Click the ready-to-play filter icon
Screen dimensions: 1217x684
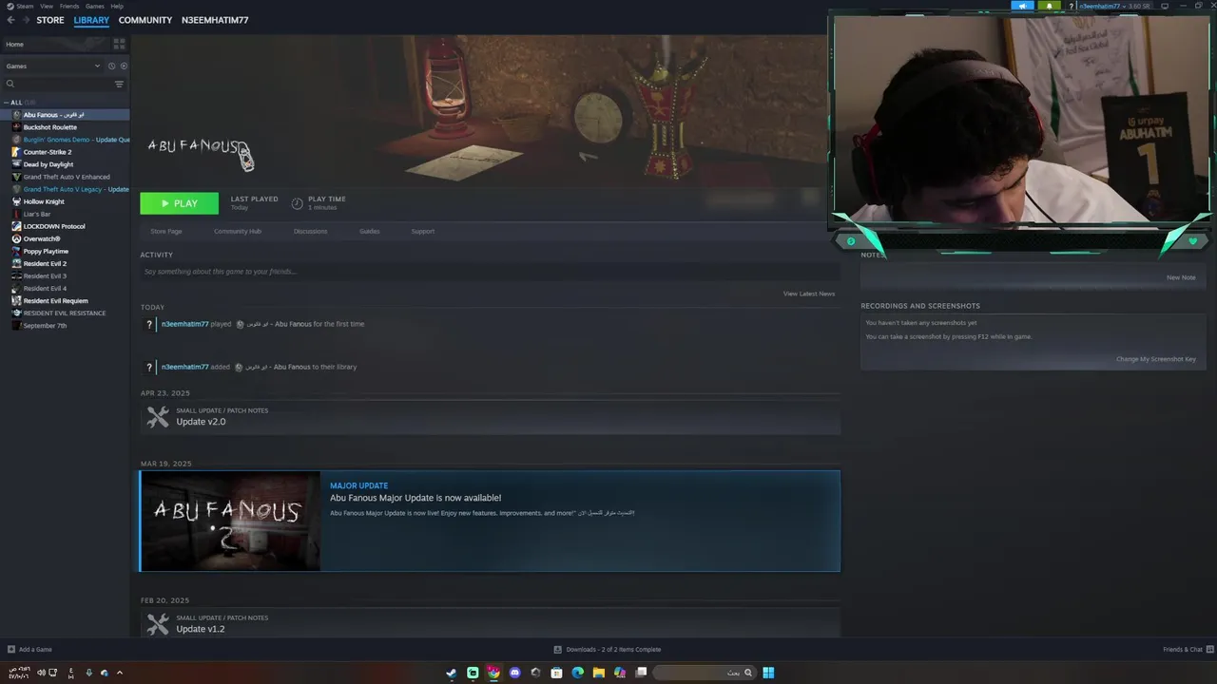click(x=124, y=66)
